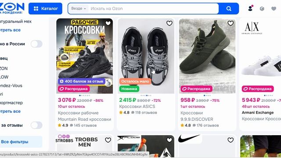Open favorites heart icon in header
Screen dimensions: 281x158
pos(274,8)
